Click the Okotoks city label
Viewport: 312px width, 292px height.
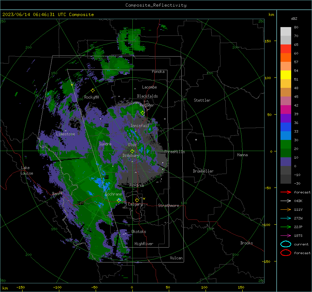tap(139, 232)
